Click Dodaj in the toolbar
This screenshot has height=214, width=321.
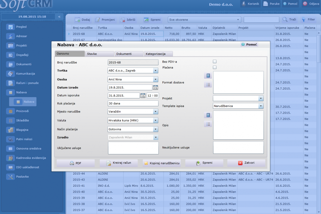point(82,20)
